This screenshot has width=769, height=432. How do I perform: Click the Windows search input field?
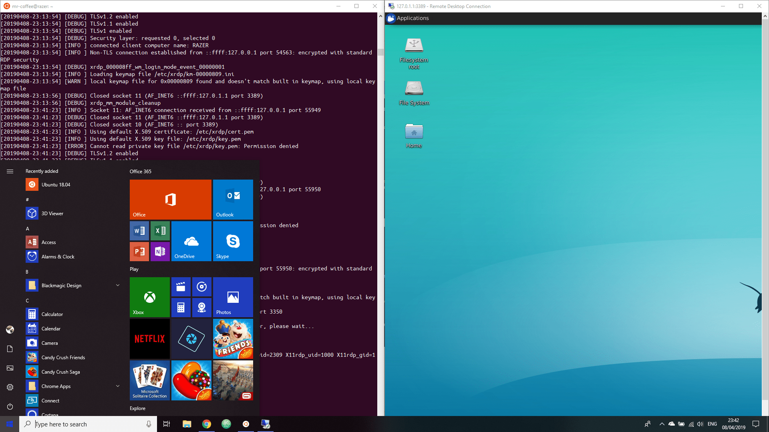88,424
